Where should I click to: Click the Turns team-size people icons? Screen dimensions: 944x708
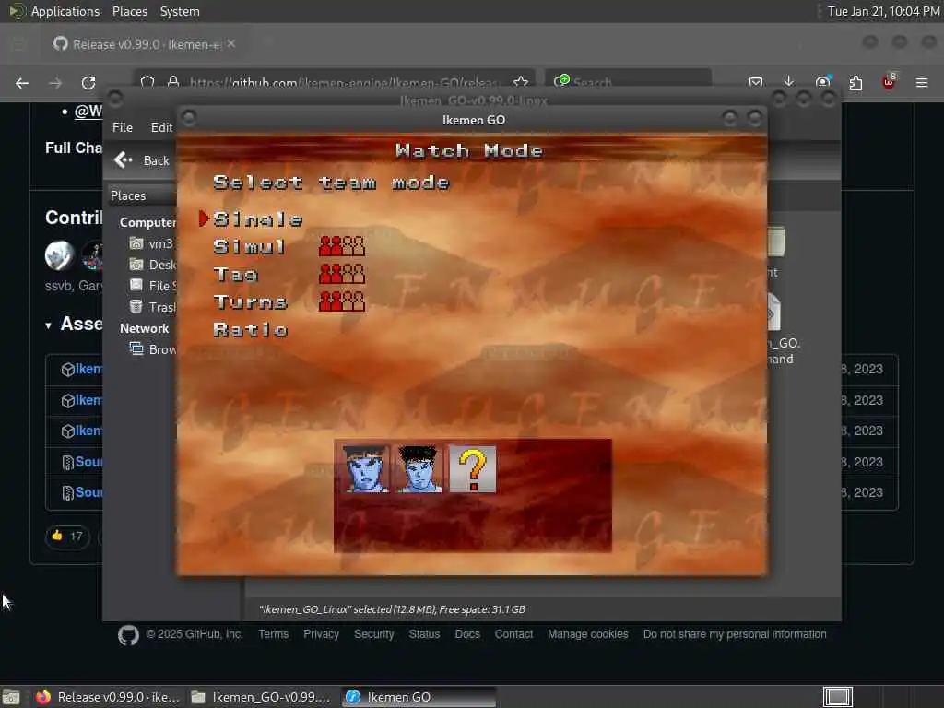point(341,301)
